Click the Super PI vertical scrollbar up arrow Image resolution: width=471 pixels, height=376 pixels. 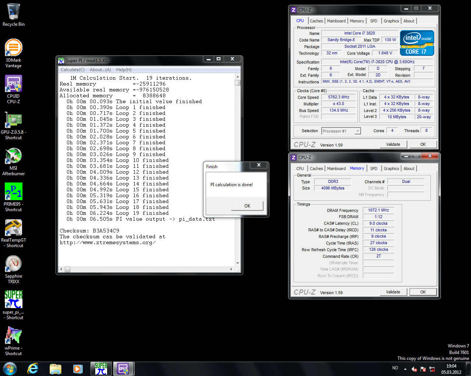[x=238, y=77]
